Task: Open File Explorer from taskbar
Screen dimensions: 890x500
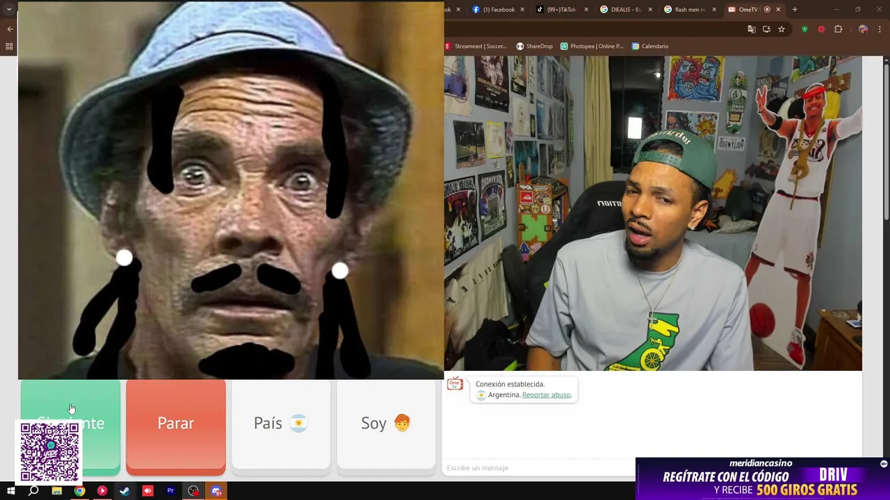Action: pos(56,491)
